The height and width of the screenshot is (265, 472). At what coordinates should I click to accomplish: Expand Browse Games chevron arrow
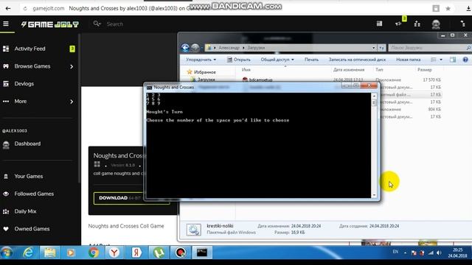[x=72, y=66]
